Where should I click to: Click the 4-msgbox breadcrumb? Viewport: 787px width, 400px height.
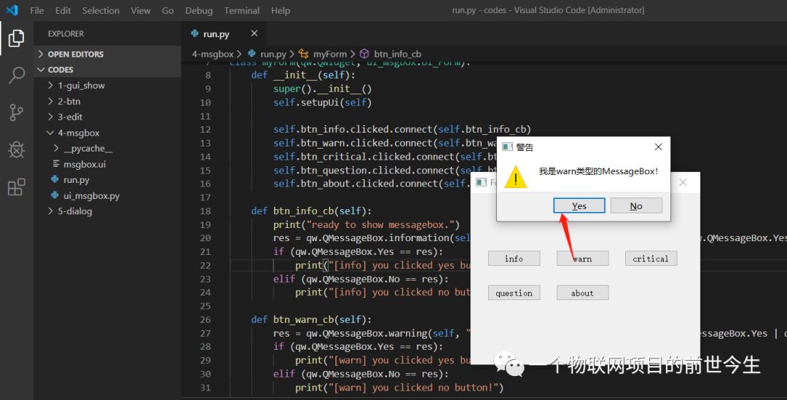(213, 54)
